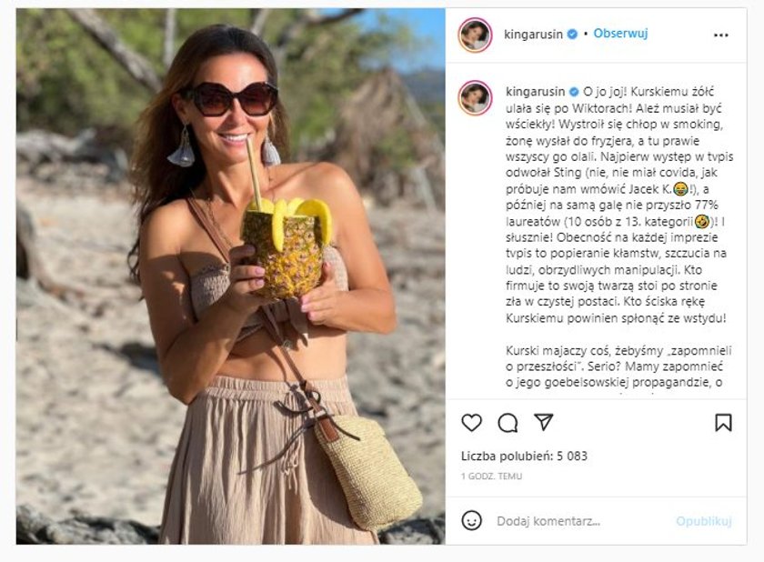This screenshot has height=562, width=764.
Task: Click the kingarusin header profile avatar
Action: (475, 35)
